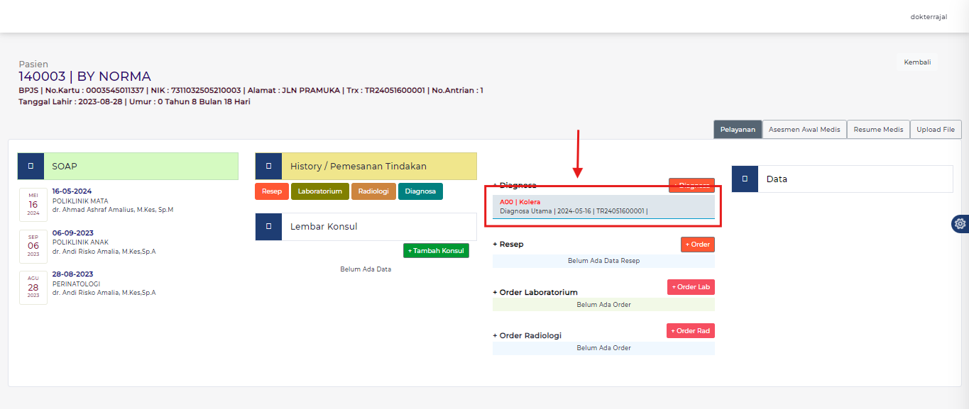This screenshot has height=409, width=969.
Task: Add a new consult with Tambah Konsul
Action: (x=436, y=251)
